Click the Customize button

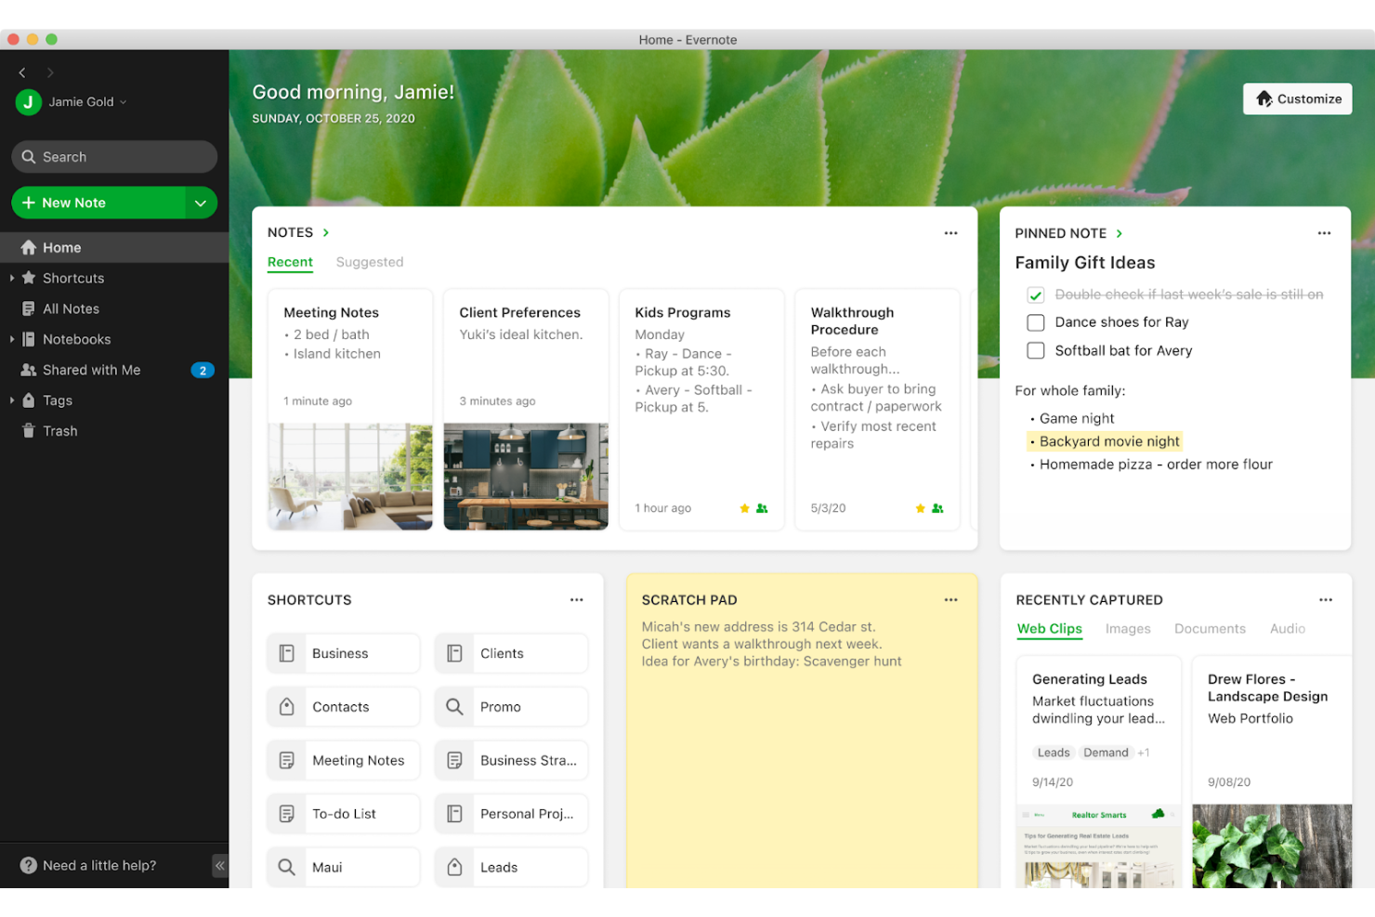point(1298,99)
